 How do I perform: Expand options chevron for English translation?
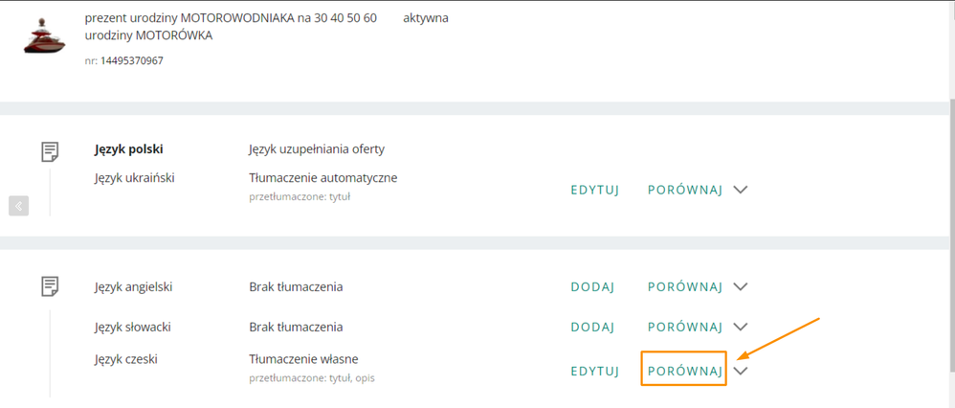pos(740,286)
